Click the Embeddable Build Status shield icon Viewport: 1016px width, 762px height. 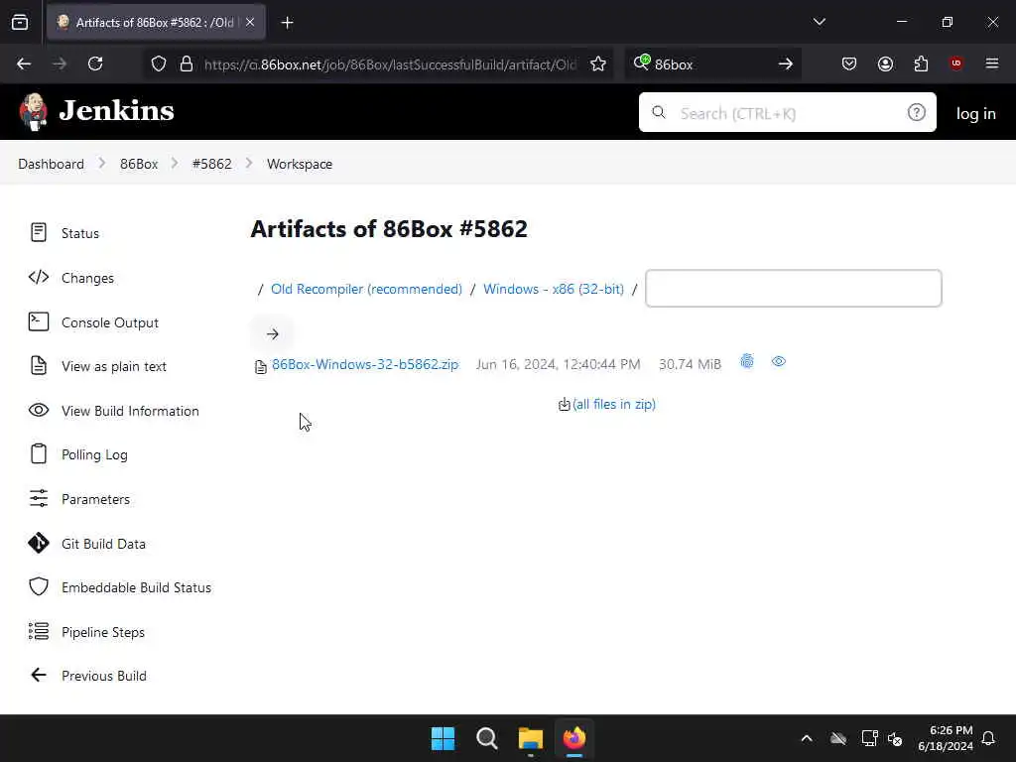[x=39, y=587]
